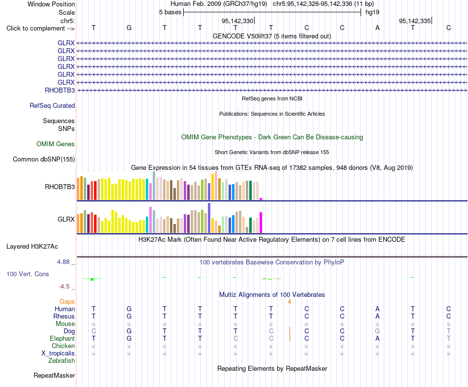Click the SNPs track label

[x=67, y=129]
